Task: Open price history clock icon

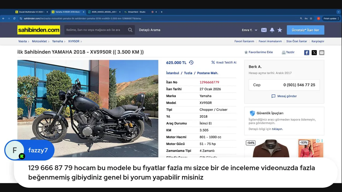Action: click(x=191, y=62)
